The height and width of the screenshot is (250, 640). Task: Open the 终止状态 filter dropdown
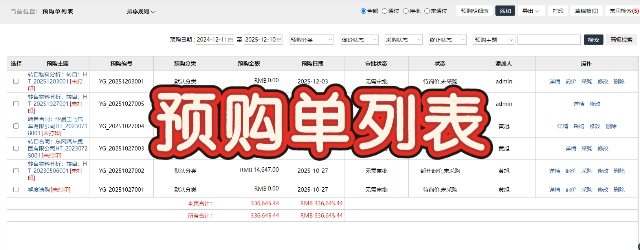point(447,40)
